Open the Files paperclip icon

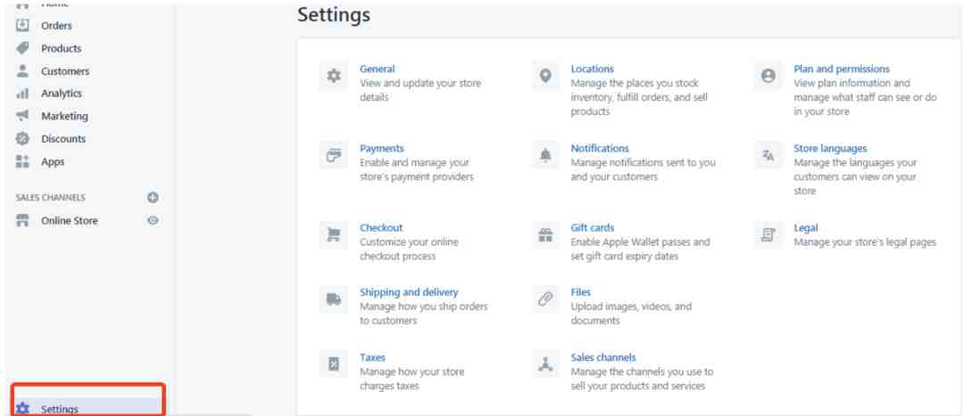coord(545,299)
